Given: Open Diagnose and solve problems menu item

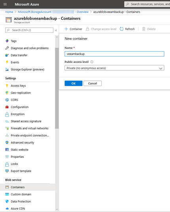Looking at the screenshot, I should click(x=30, y=48).
